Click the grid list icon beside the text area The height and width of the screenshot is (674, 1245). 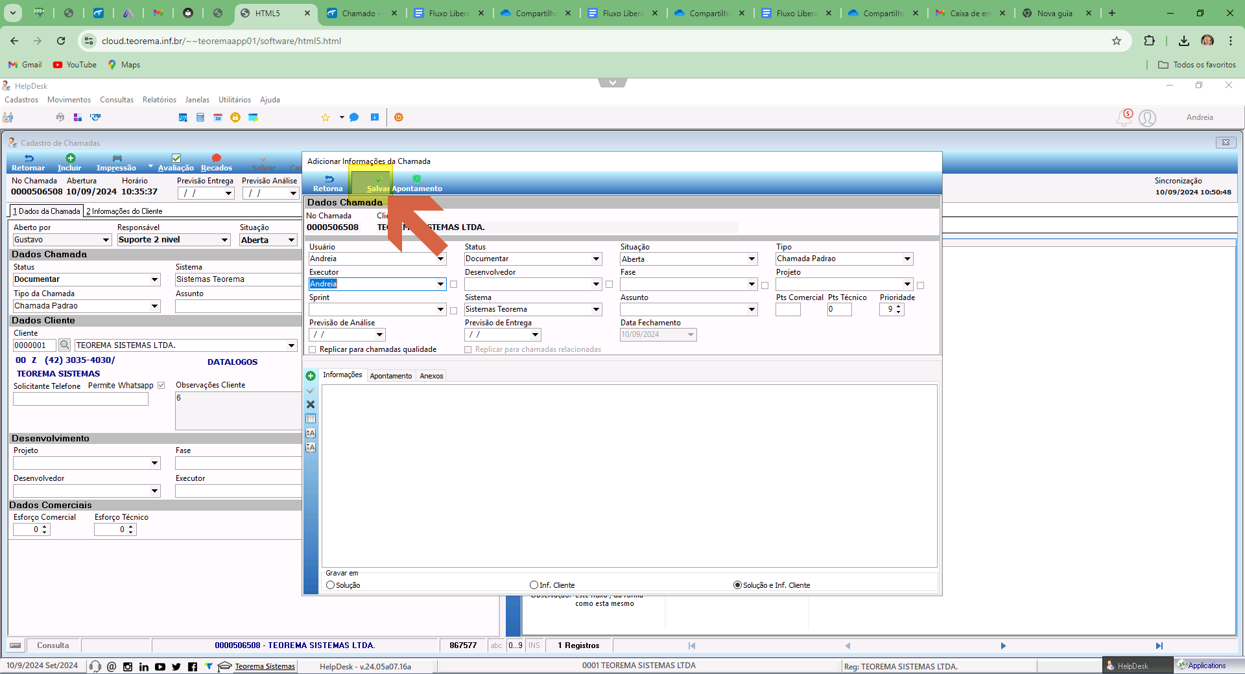coord(311,419)
